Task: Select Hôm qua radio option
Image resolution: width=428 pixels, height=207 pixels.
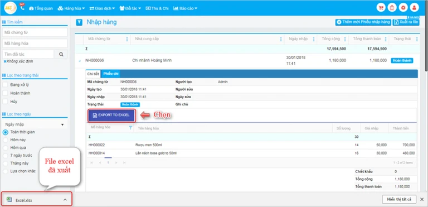Action: 5,148
